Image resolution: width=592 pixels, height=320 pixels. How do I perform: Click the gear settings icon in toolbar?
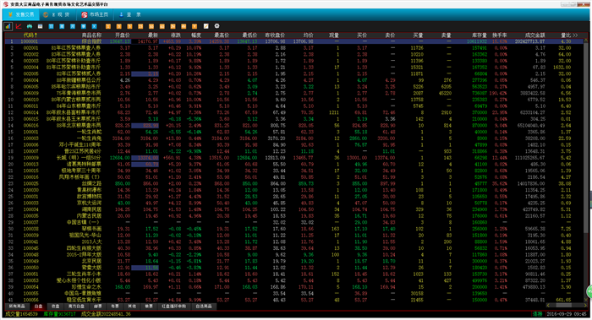pyautogui.click(x=217, y=26)
